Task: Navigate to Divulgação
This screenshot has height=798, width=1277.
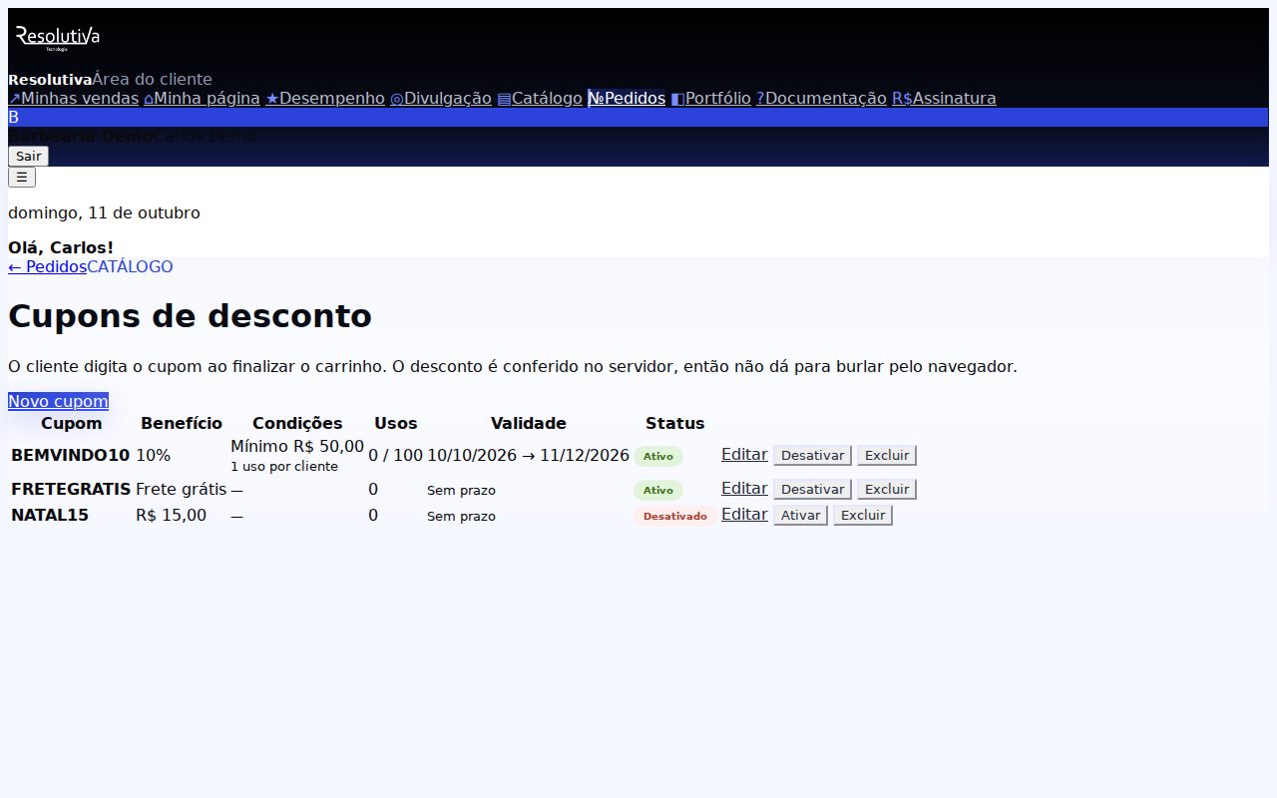Action: point(441,98)
